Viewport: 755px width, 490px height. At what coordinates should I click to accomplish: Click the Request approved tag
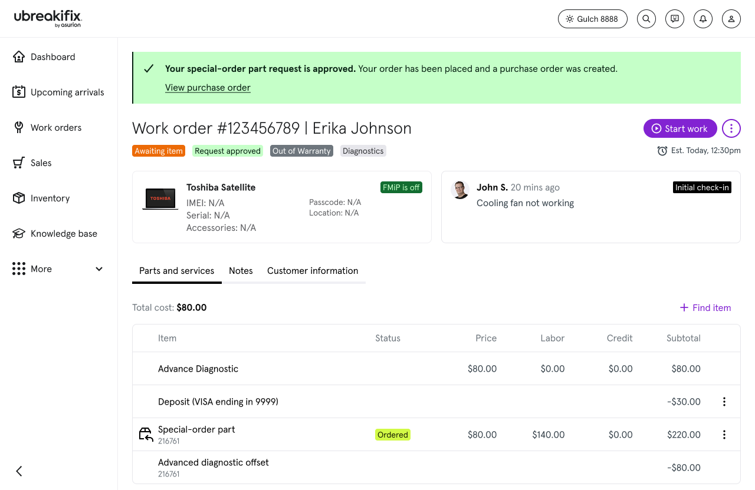228,151
